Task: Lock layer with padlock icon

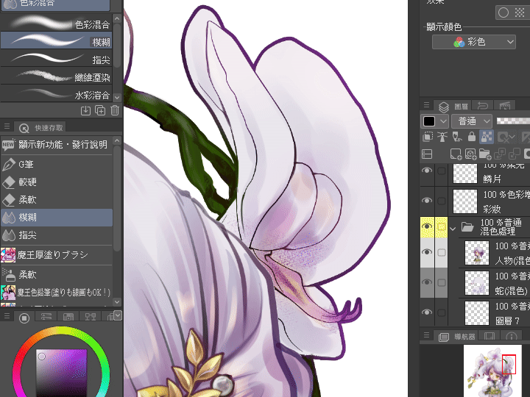Action: click(x=472, y=137)
